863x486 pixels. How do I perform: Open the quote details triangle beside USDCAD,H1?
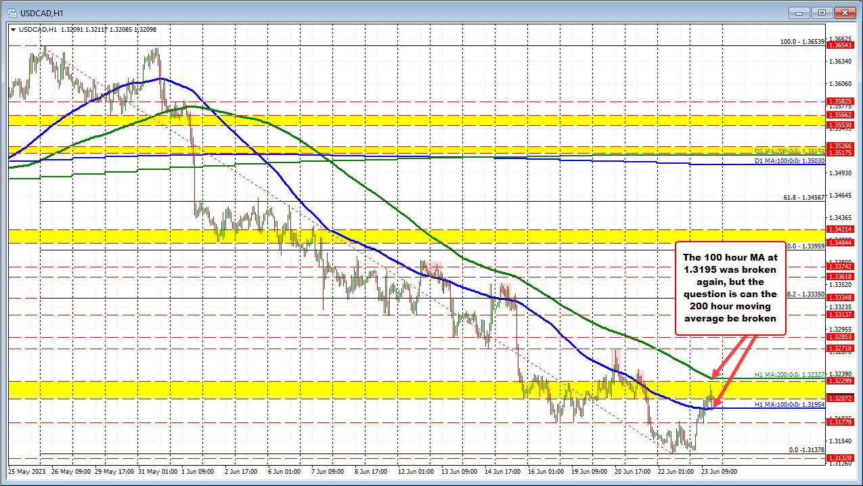(13, 29)
